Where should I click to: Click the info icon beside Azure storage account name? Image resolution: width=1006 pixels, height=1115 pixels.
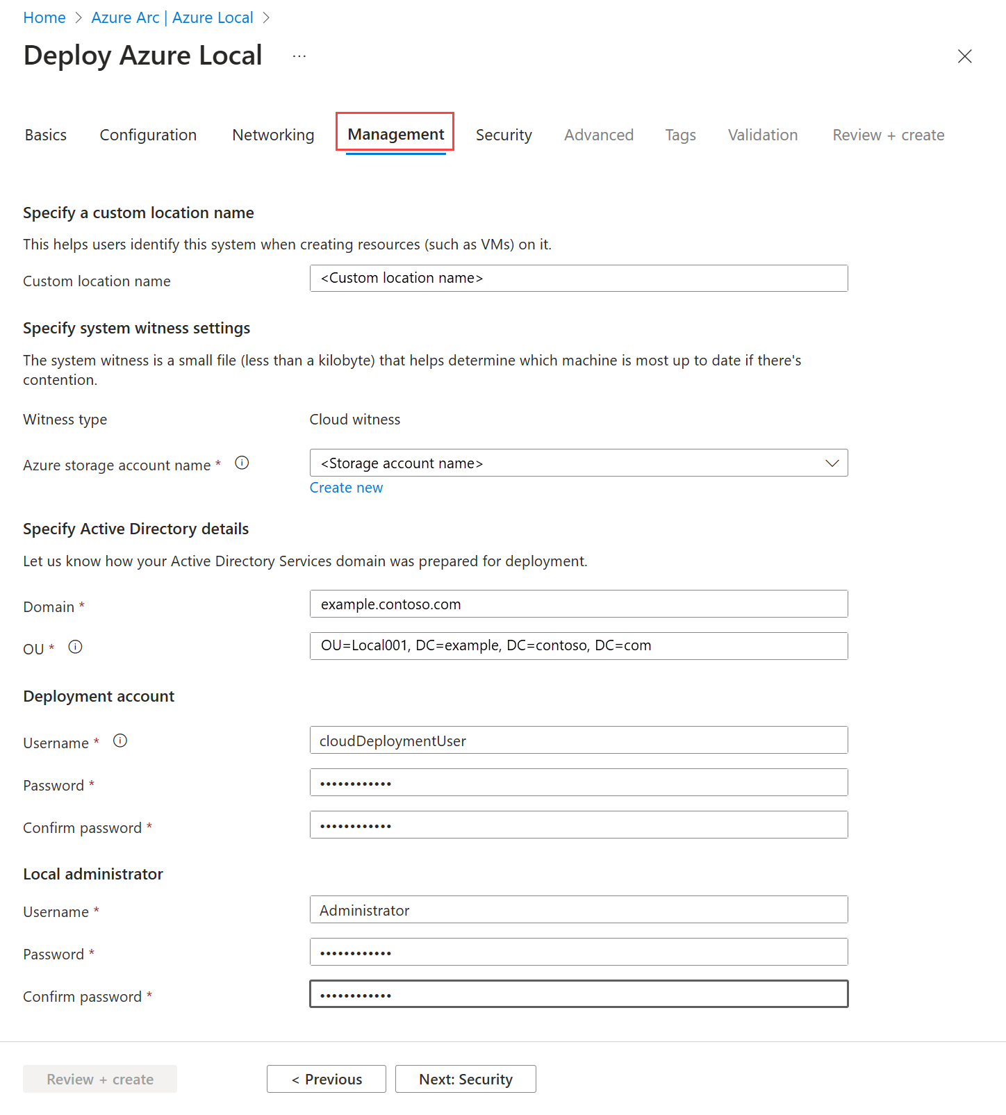[x=242, y=463]
